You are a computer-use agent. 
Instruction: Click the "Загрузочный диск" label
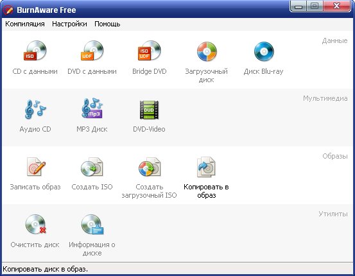(207, 75)
